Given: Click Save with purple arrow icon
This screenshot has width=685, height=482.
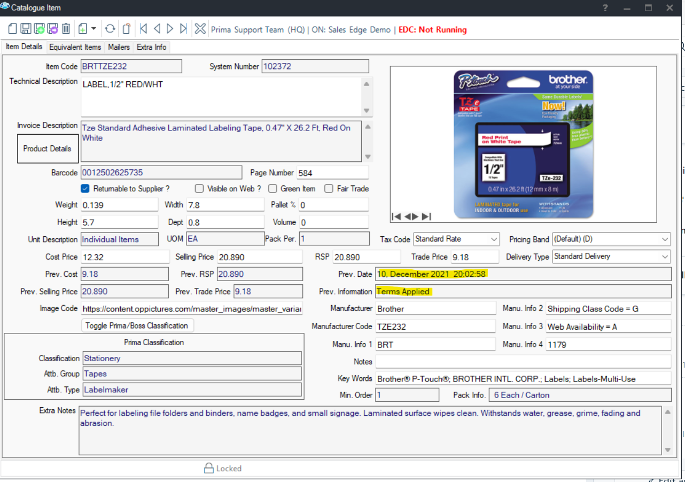Looking at the screenshot, I should [52, 29].
